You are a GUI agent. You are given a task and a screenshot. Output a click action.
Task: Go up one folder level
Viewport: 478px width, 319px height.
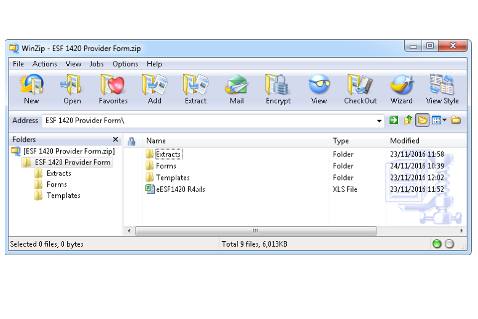tap(408, 120)
